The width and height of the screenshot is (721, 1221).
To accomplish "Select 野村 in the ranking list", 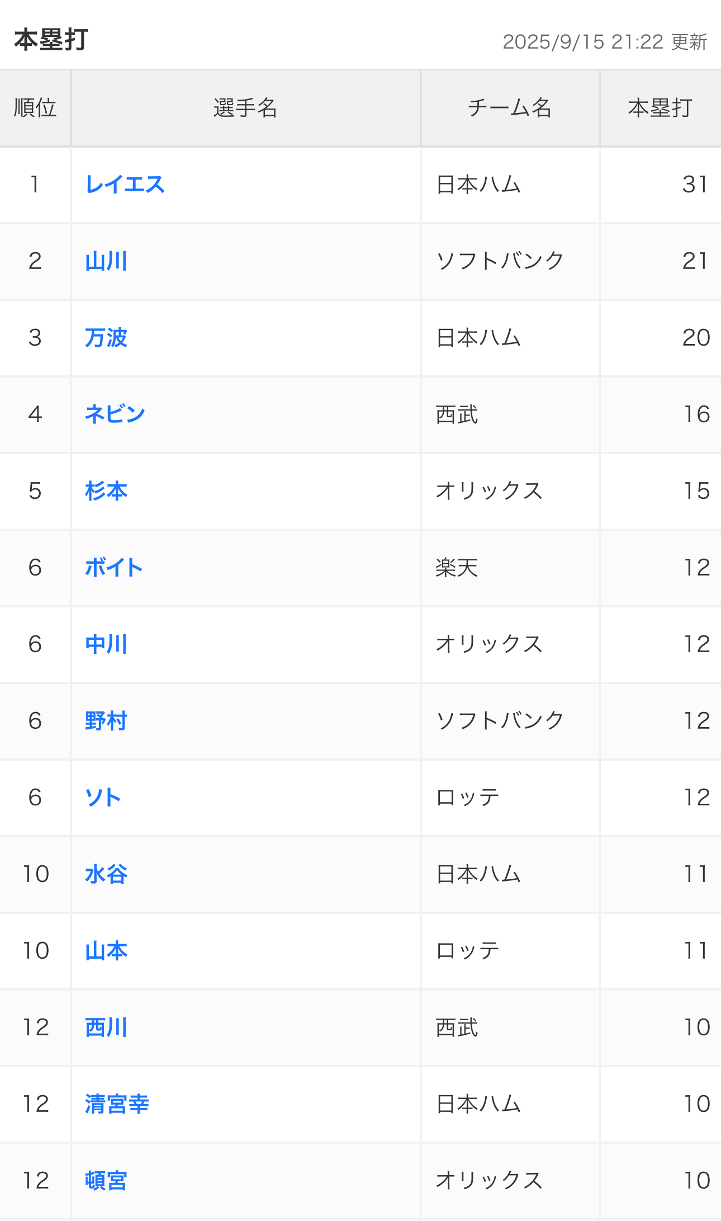I will 106,721.
